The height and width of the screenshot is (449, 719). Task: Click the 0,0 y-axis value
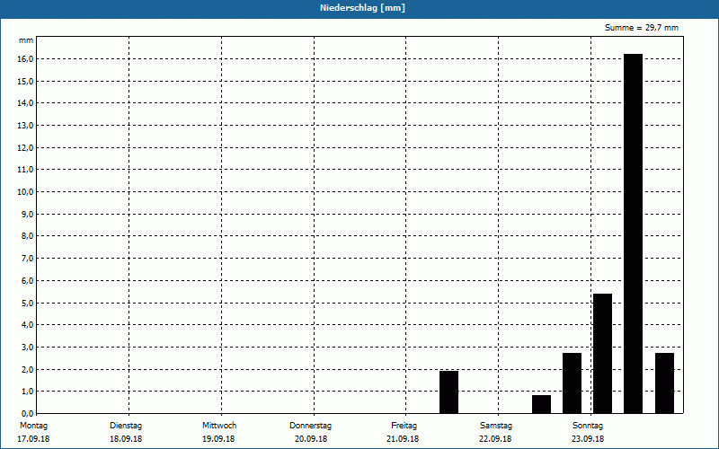(27, 413)
